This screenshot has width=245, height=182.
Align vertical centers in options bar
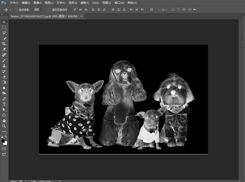80,10
